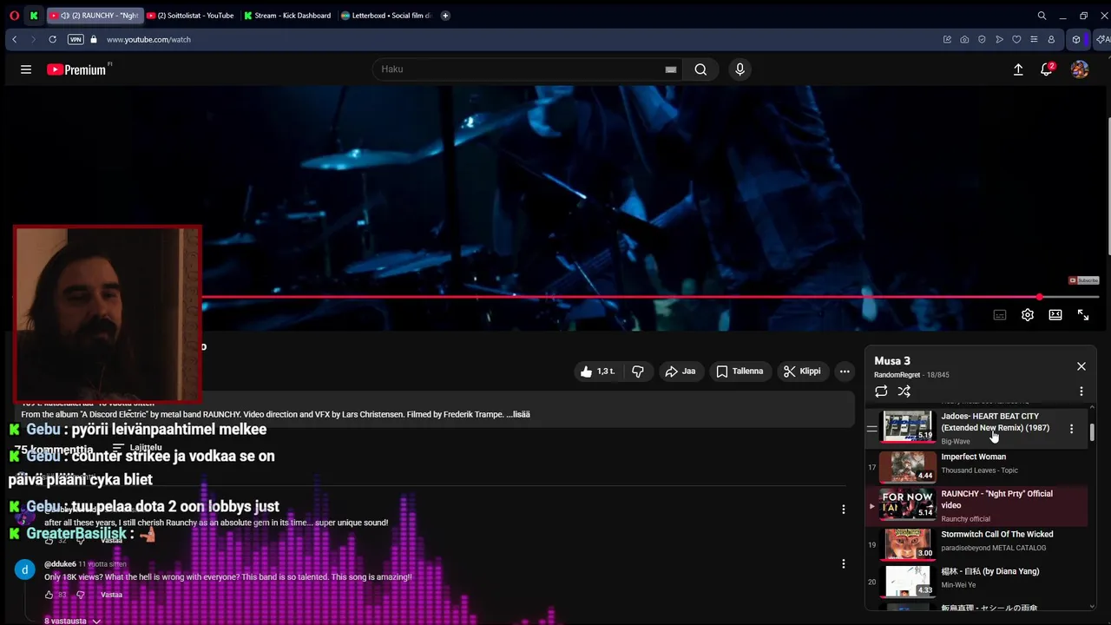Take a snapshot with camera icon
The width and height of the screenshot is (1111, 625).
coord(964,39)
